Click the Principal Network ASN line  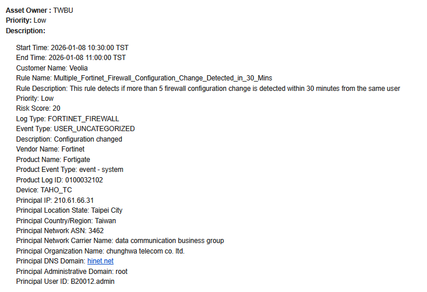[x=60, y=231]
